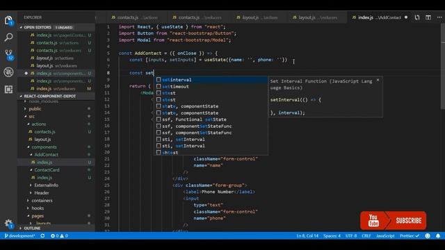Click the YouTube Subscribe button

point(393,221)
